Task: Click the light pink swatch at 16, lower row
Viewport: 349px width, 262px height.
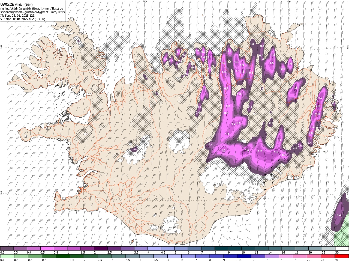Action: click(286, 256)
